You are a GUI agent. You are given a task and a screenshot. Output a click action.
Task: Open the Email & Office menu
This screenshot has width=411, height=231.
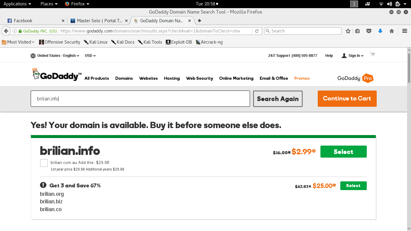[274, 78]
